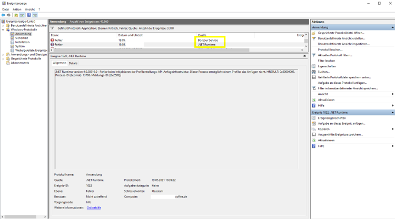Expand the Kopieren submenu

pos(392,129)
